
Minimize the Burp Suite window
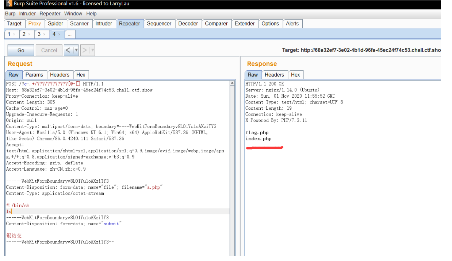[428, 3]
